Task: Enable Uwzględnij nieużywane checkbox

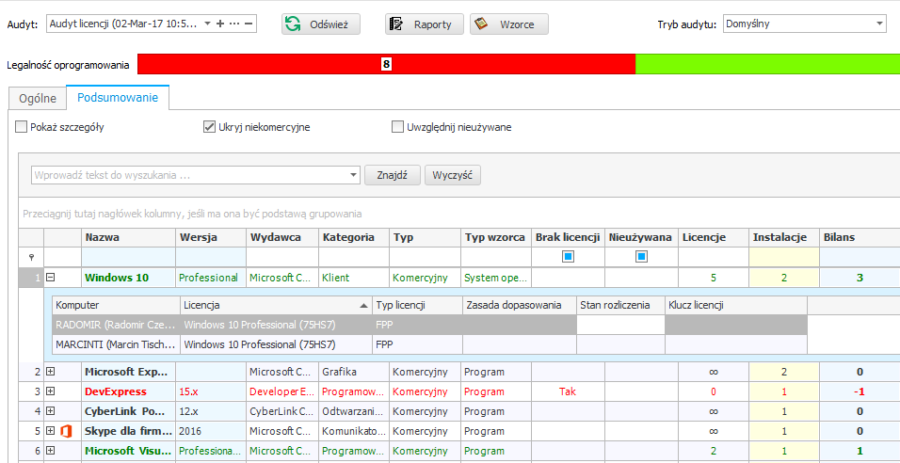Action: click(397, 127)
